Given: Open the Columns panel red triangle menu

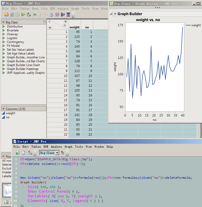Looking at the screenshot, I should click(x=3, y=109).
